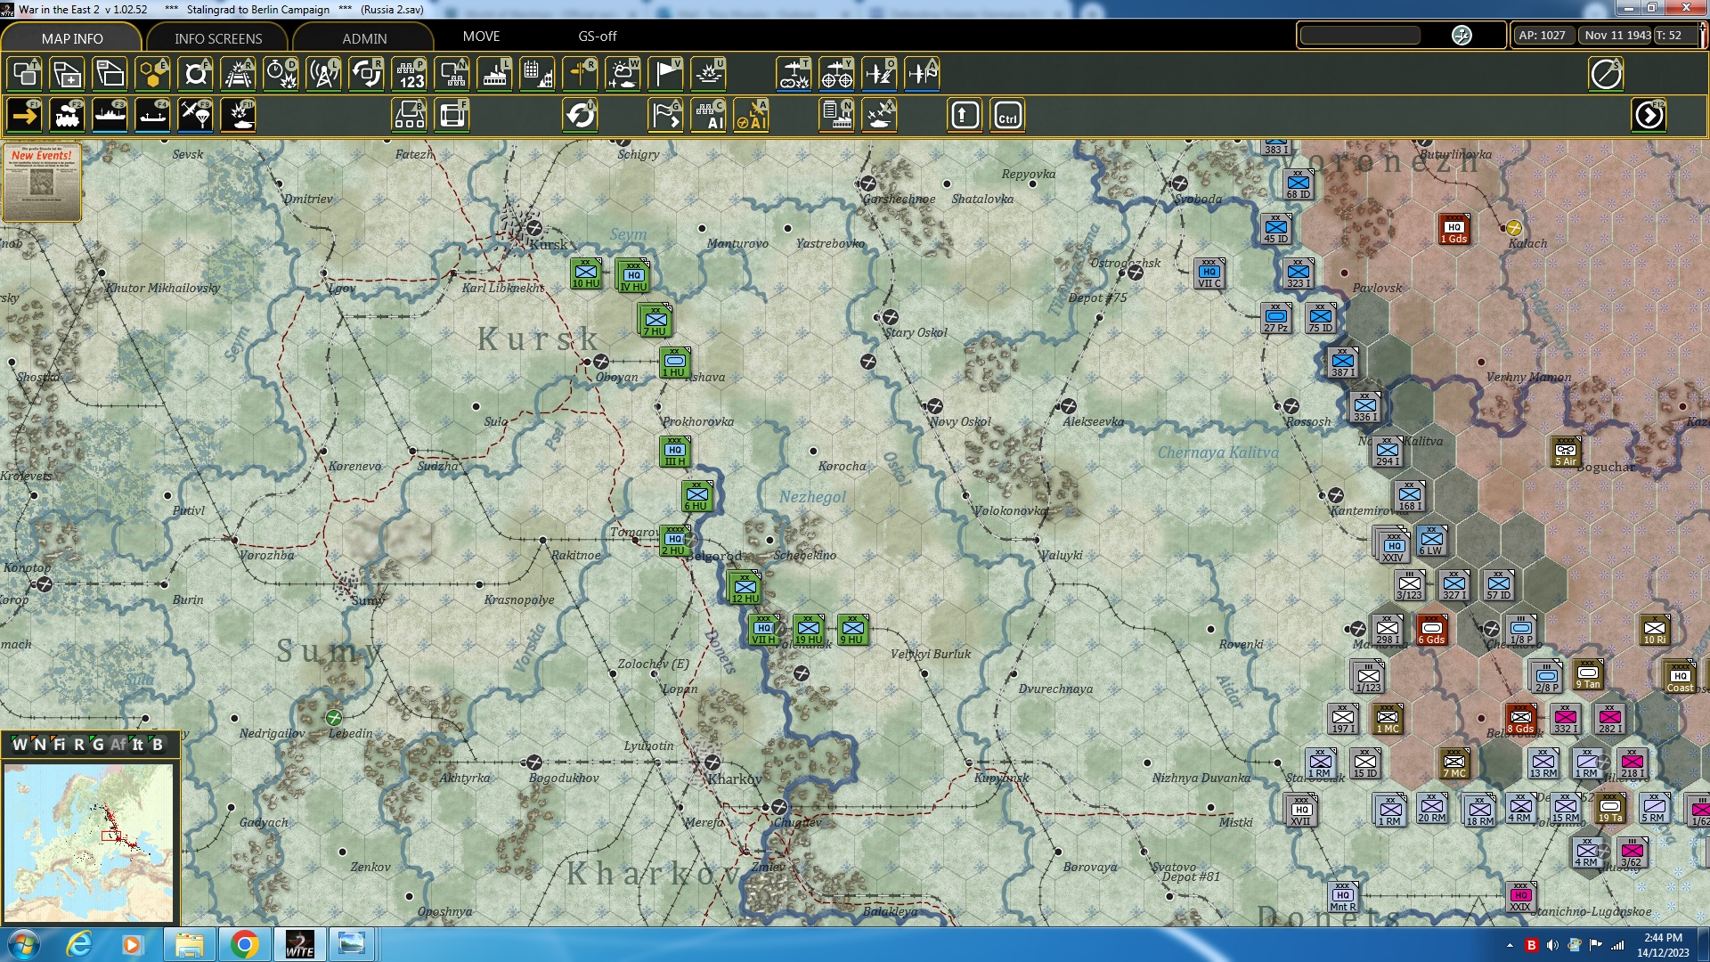The height and width of the screenshot is (962, 1710).
Task: Open the AI air assist icon
Action: [x=751, y=116]
